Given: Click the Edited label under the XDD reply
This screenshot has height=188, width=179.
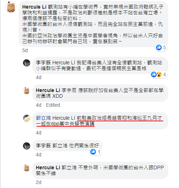Looking at the screenshot, I should tap(53, 105).
